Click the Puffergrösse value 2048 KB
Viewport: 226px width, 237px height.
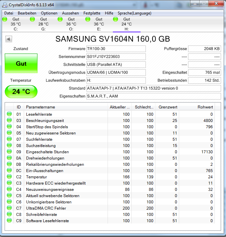click(205, 49)
